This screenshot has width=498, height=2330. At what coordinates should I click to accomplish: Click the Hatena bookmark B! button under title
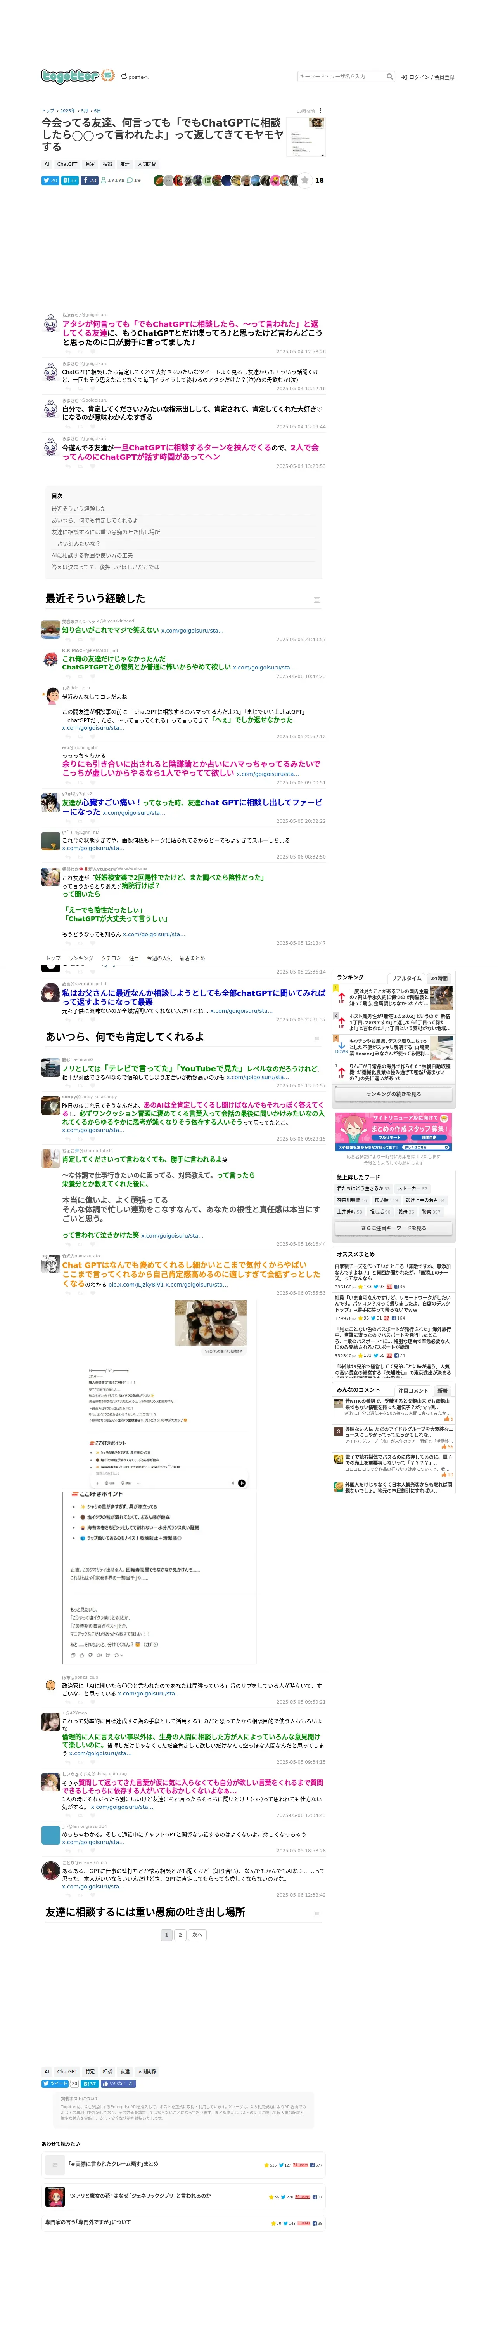[x=71, y=180]
